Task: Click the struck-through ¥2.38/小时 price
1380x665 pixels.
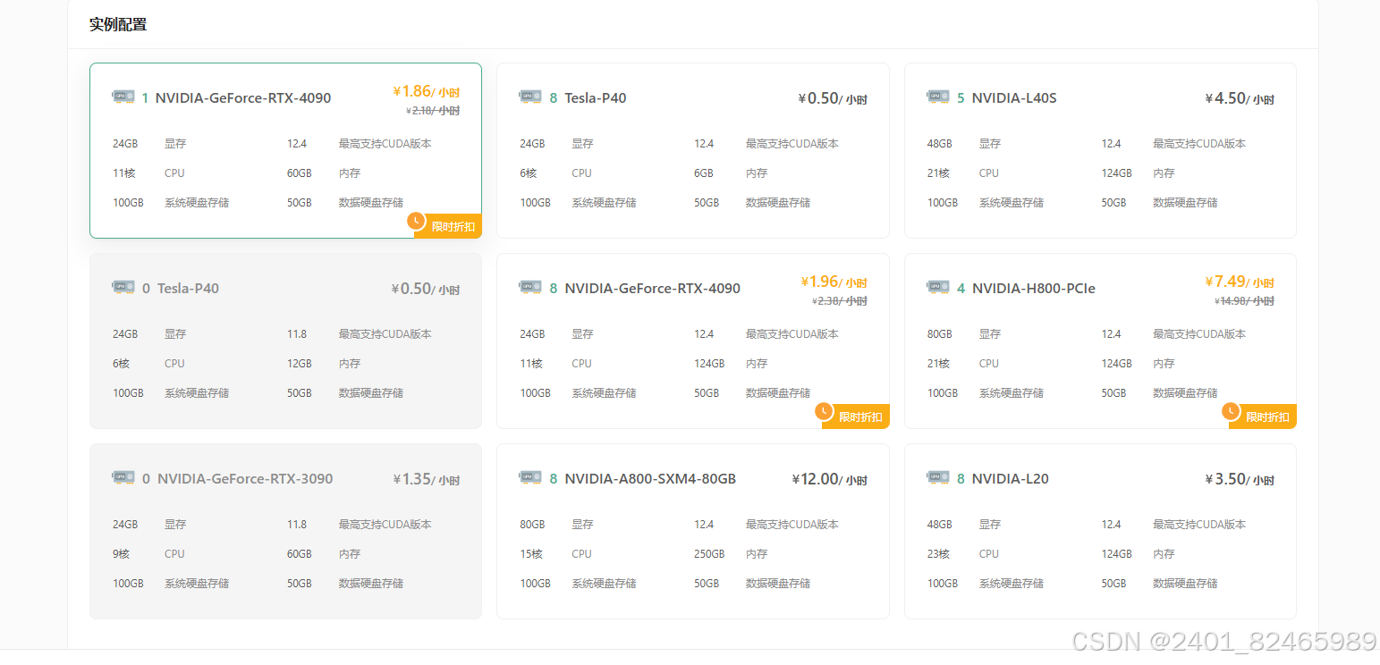Action: [x=841, y=301]
